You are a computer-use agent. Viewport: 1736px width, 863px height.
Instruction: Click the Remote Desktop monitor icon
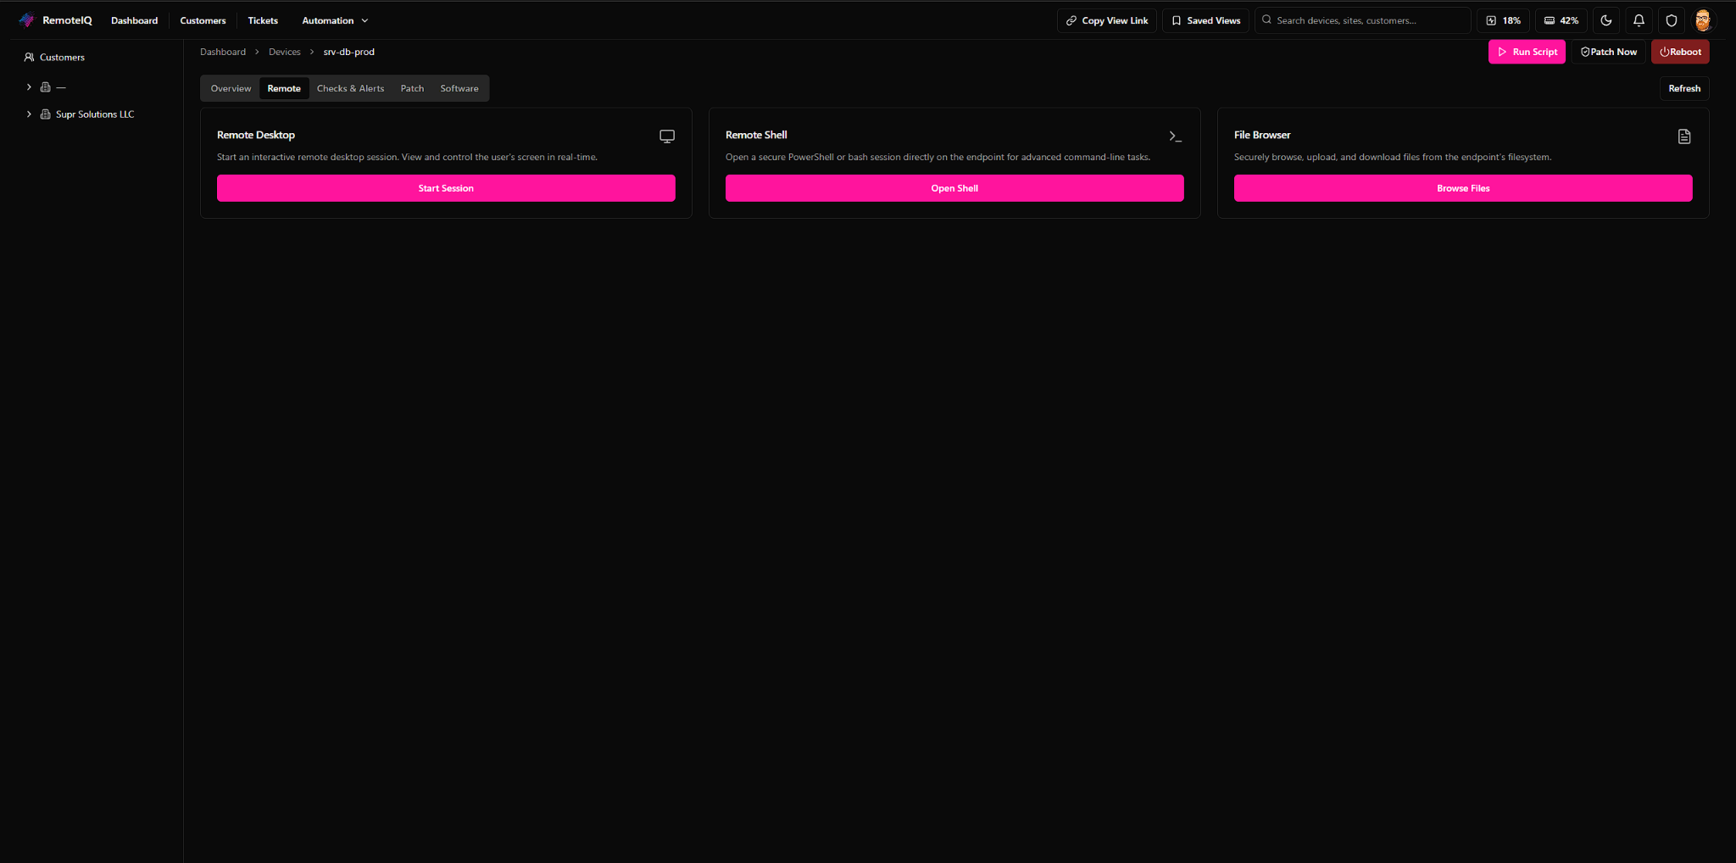pos(667,136)
